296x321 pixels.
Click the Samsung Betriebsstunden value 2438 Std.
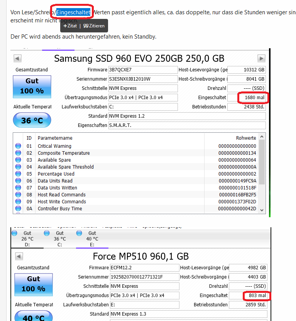[x=247, y=106]
